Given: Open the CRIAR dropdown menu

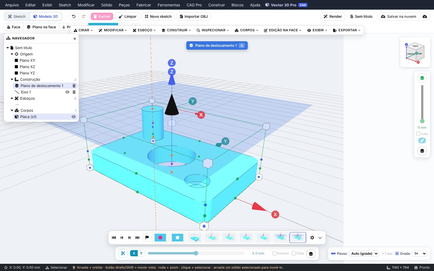Looking at the screenshot, I should (x=83, y=30).
